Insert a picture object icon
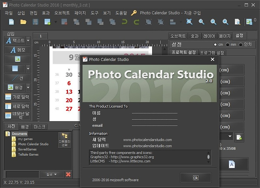This screenshot has height=188, width=260. 18,59
